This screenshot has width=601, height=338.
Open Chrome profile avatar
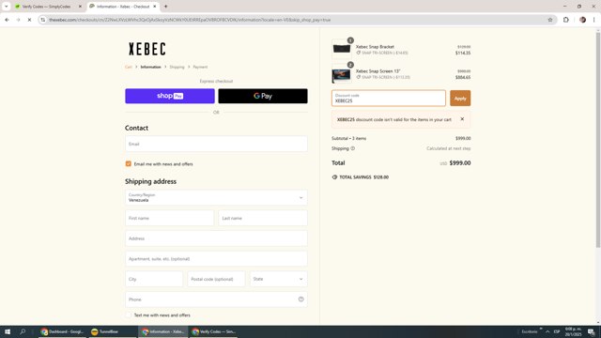tap(582, 20)
